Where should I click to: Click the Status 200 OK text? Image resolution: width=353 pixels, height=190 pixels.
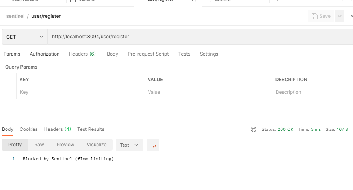[x=277, y=129]
